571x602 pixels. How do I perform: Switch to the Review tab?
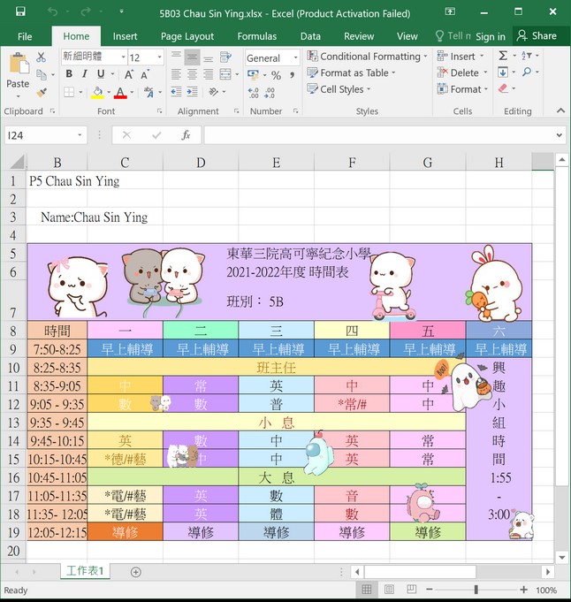(359, 36)
